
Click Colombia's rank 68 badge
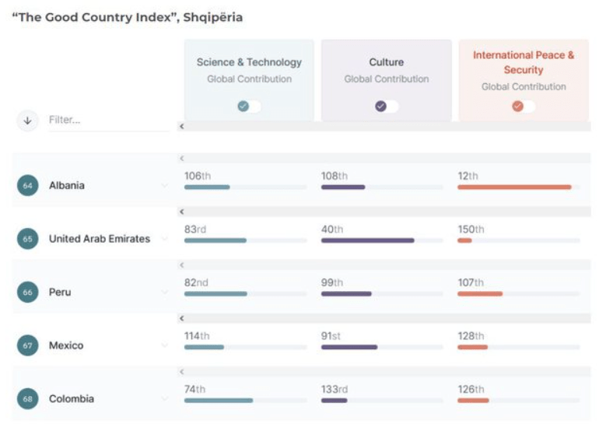(x=28, y=399)
